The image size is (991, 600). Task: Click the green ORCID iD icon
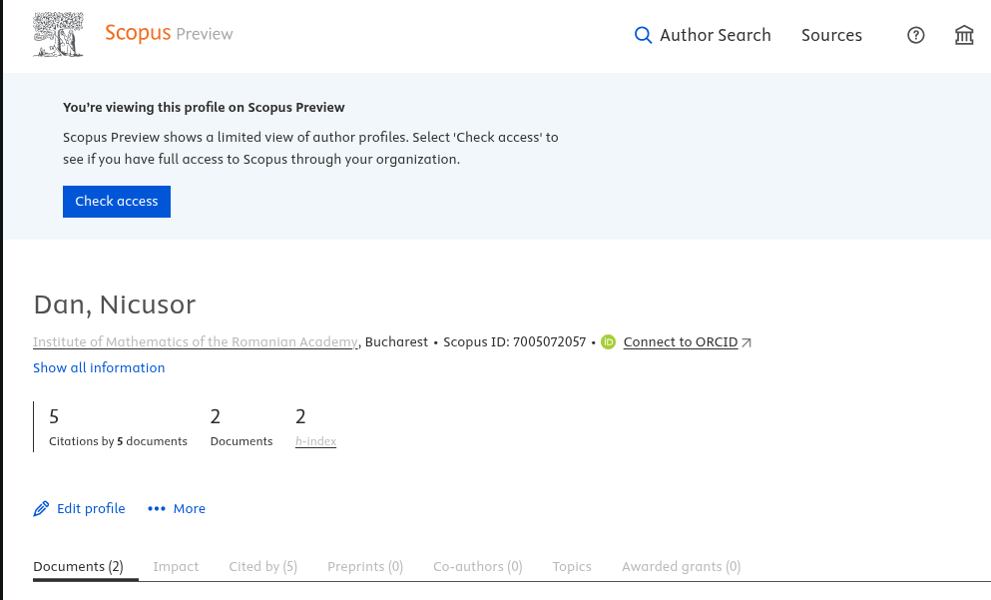609,342
